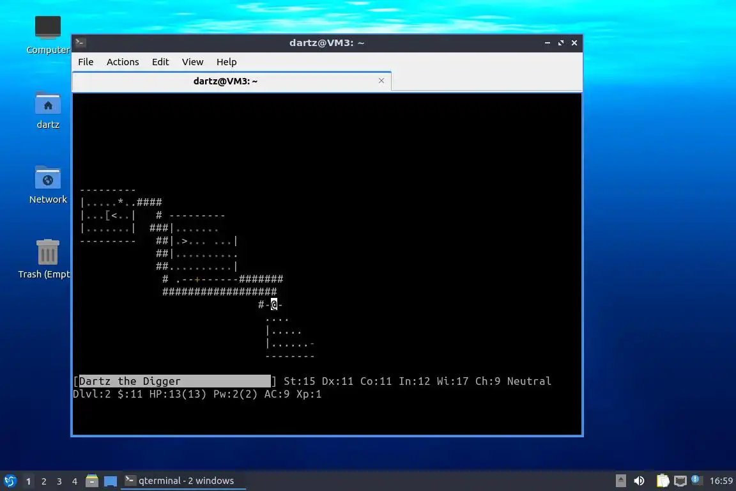736x491 pixels.
Task: Minimize the qterminal window
Action: click(548, 43)
